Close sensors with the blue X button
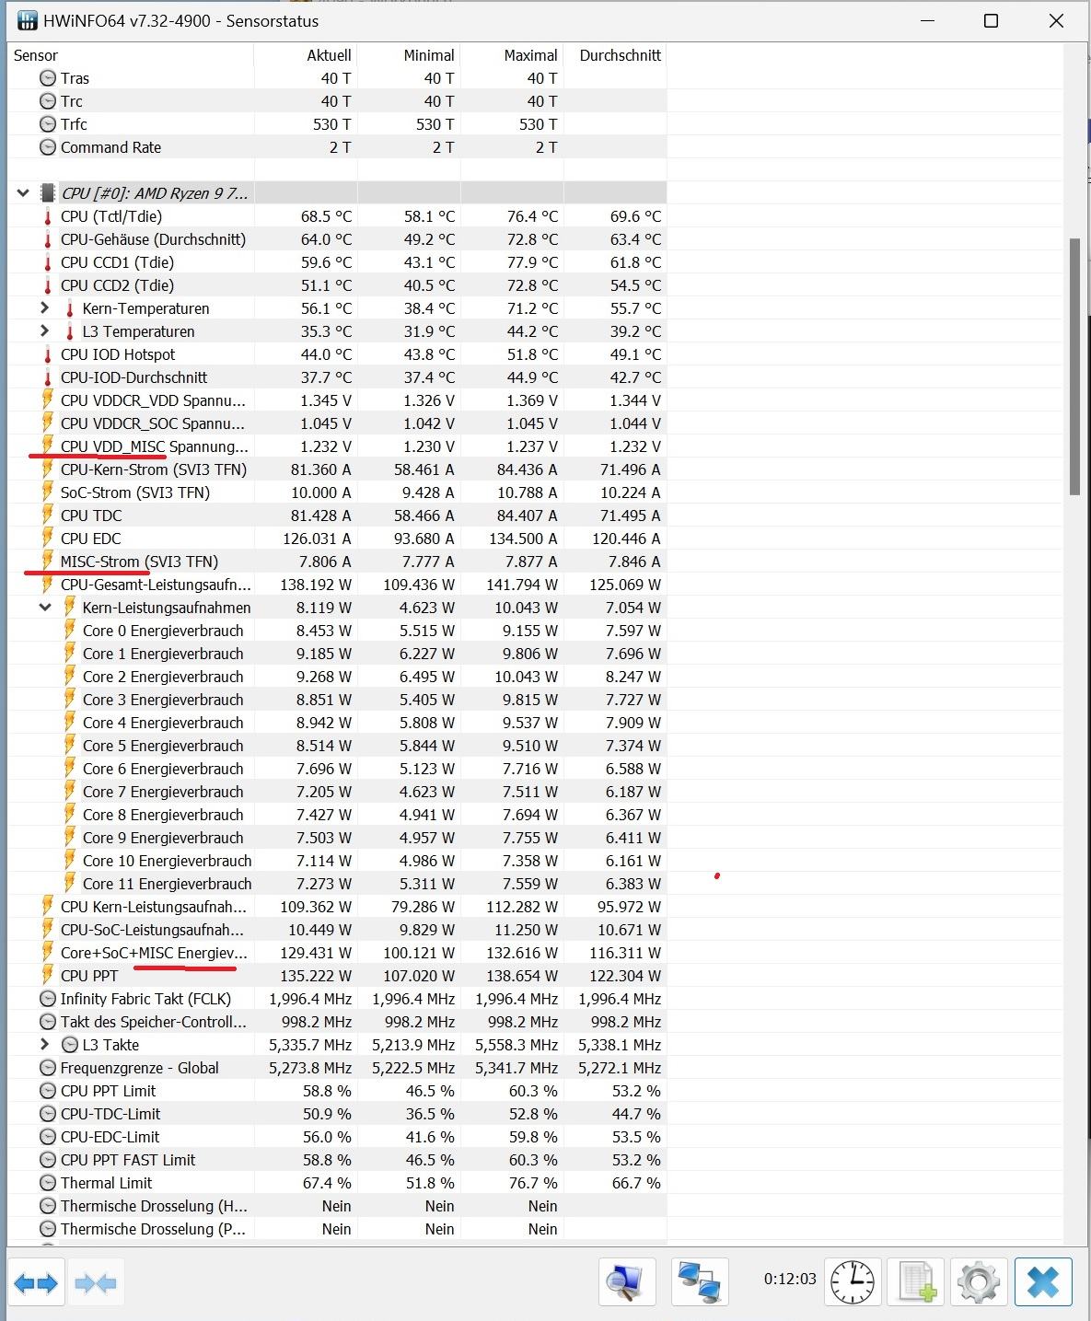This screenshot has width=1091, height=1321. pos(1043,1282)
